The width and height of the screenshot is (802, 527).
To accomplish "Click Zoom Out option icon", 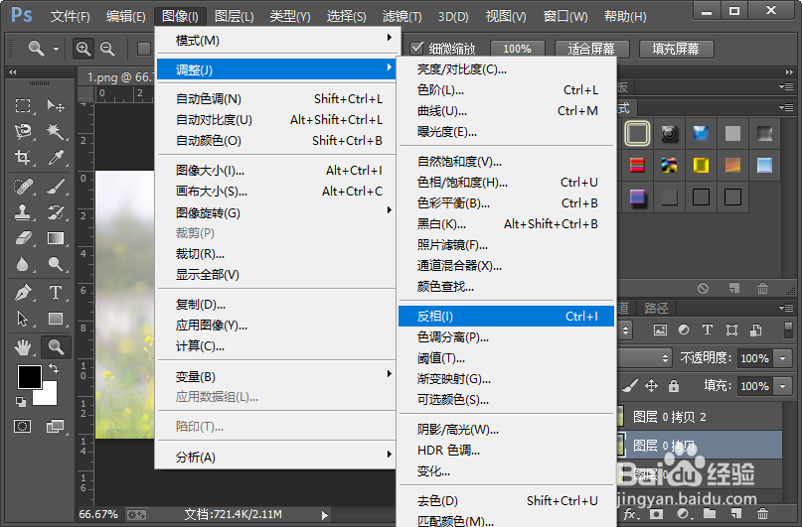I will [x=107, y=49].
